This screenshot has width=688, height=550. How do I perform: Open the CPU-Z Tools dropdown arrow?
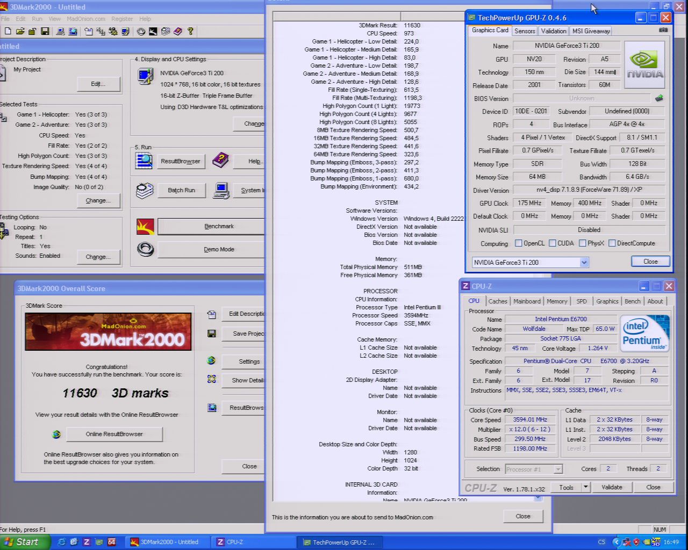[x=585, y=487]
